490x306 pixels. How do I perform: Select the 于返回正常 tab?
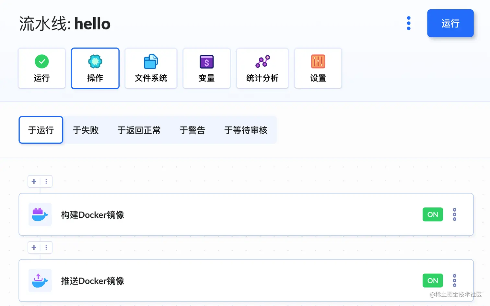(139, 130)
